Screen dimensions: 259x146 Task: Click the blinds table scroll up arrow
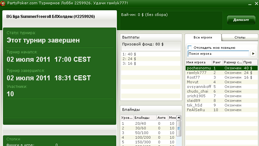179,117
